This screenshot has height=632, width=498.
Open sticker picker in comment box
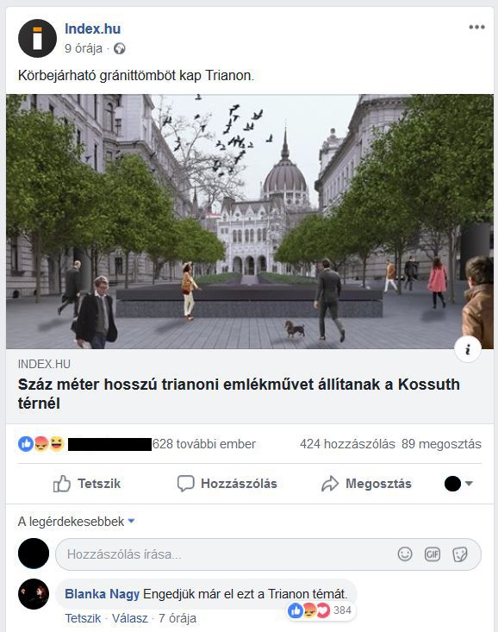[x=460, y=554]
